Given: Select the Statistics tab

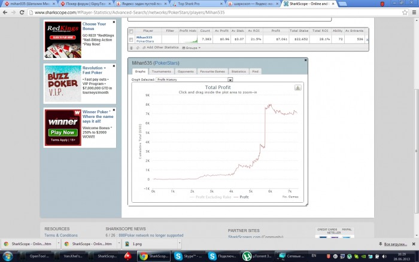Looking at the screenshot, I should pos(238,72).
